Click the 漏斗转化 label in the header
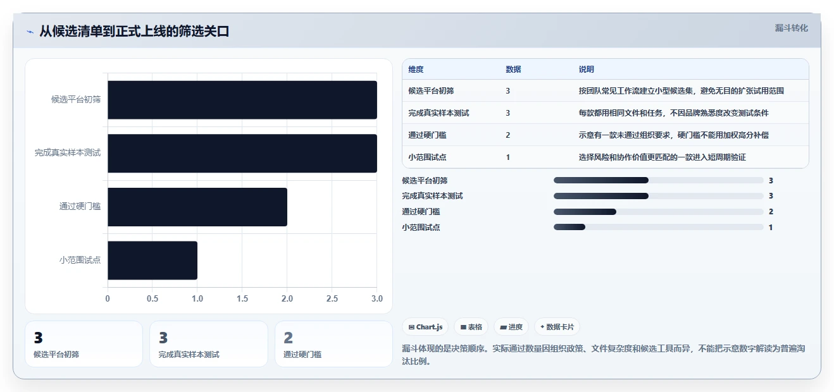834x392 pixels. 791,28
